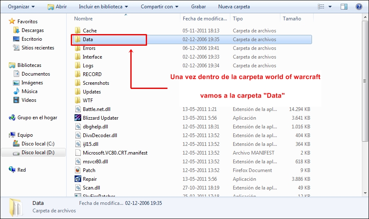Select the Logs folder icon
This screenshot has width=369, height=219.
(x=77, y=66)
